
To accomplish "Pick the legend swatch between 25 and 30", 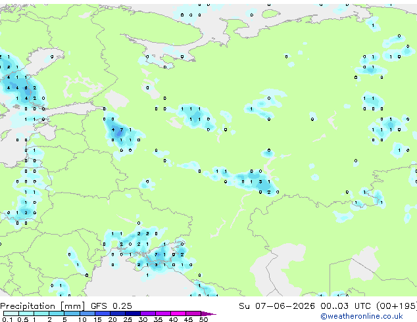I will pyautogui.click(x=132, y=313).
